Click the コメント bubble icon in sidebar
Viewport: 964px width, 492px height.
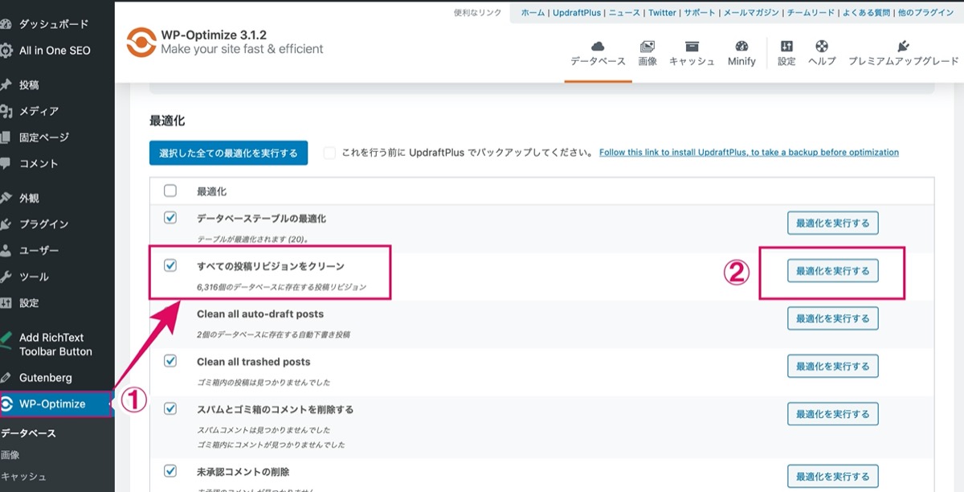click(x=6, y=163)
